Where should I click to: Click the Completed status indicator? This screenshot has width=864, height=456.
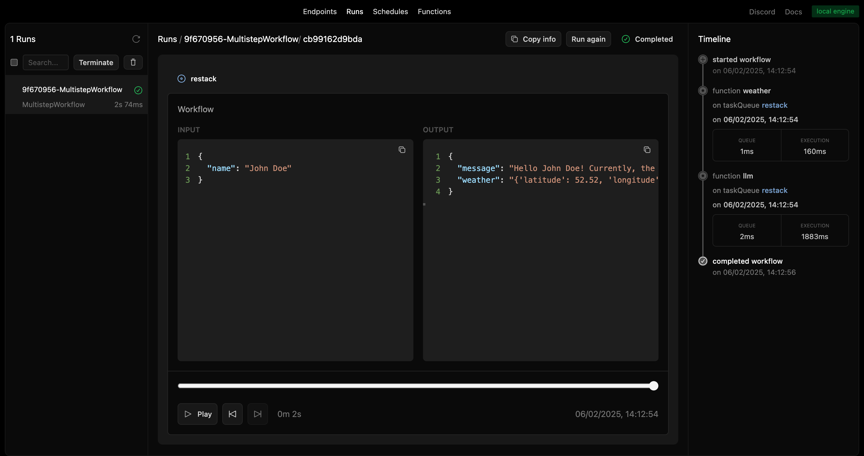click(647, 39)
